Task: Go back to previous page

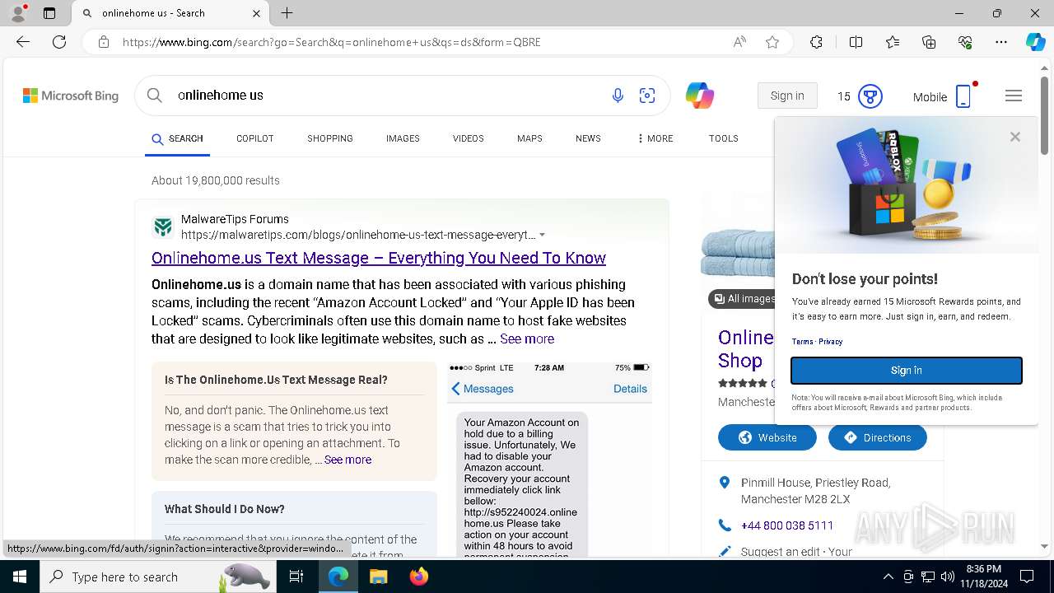Action: [23, 42]
